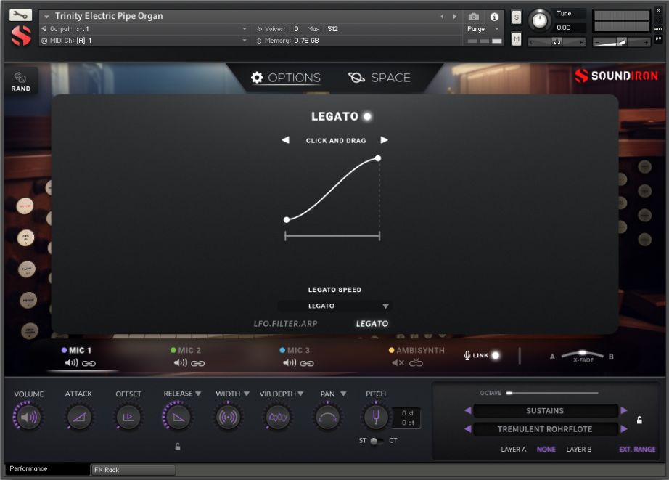Select next articulation after Tremulent Rohrflote
The height and width of the screenshot is (480, 669).
coord(623,429)
